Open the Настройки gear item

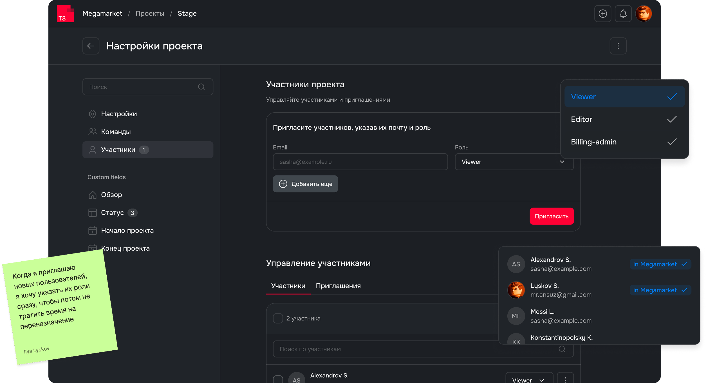click(x=119, y=114)
